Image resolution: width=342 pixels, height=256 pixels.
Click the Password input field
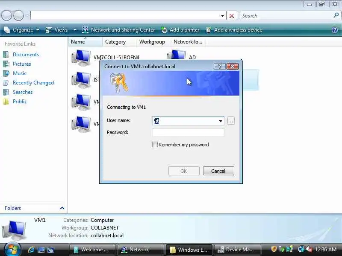pyautogui.click(x=188, y=132)
